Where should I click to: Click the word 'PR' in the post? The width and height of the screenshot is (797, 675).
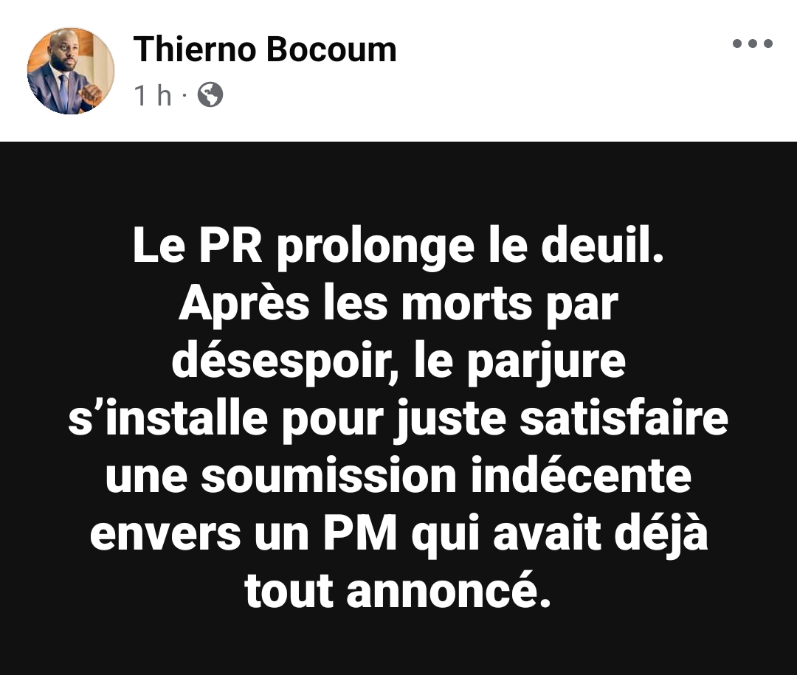click(231, 246)
